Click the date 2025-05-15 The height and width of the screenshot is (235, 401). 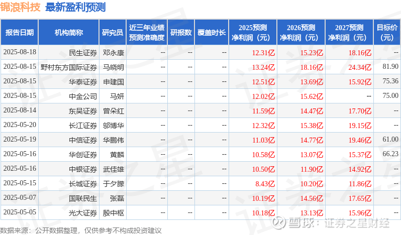coord(20,183)
